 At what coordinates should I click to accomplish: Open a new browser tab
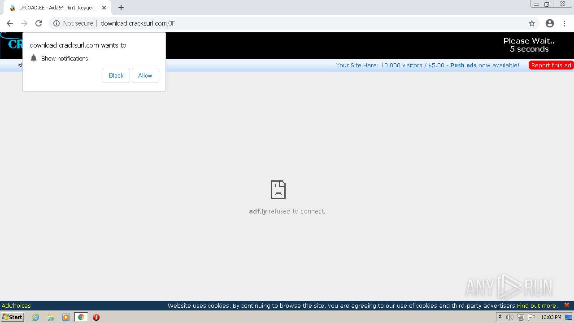coord(121,8)
